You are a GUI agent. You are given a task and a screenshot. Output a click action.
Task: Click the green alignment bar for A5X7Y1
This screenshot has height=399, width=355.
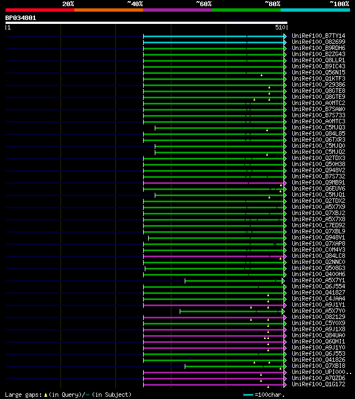coord(234,281)
